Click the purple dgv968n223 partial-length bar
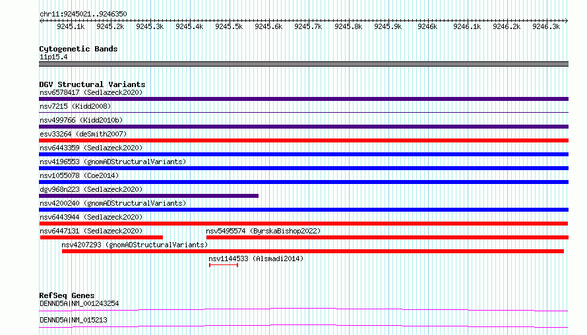Viewport: 587px width, 335px height. coord(148,196)
